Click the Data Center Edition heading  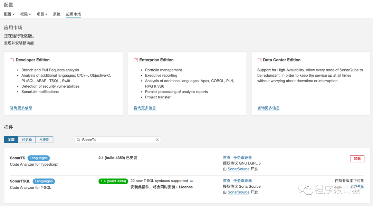(x=282, y=60)
